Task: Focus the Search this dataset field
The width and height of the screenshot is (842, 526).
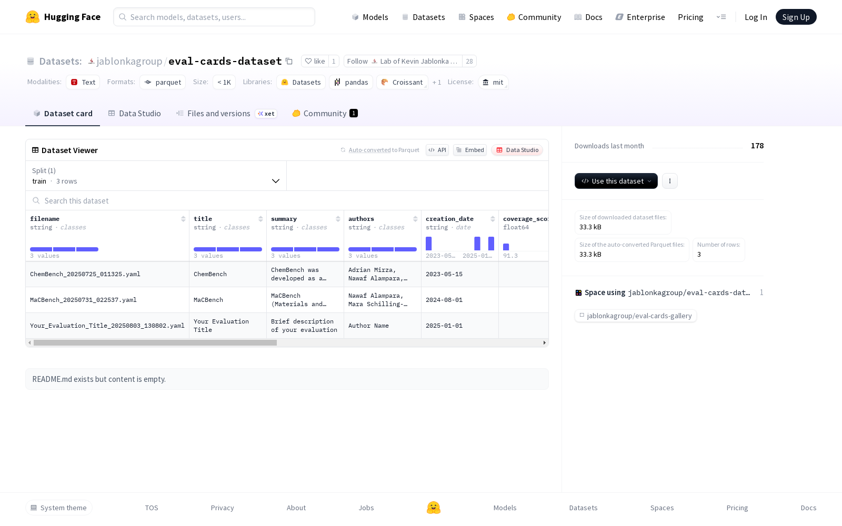Action: [287, 200]
